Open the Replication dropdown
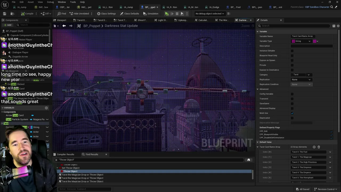 (301, 79)
